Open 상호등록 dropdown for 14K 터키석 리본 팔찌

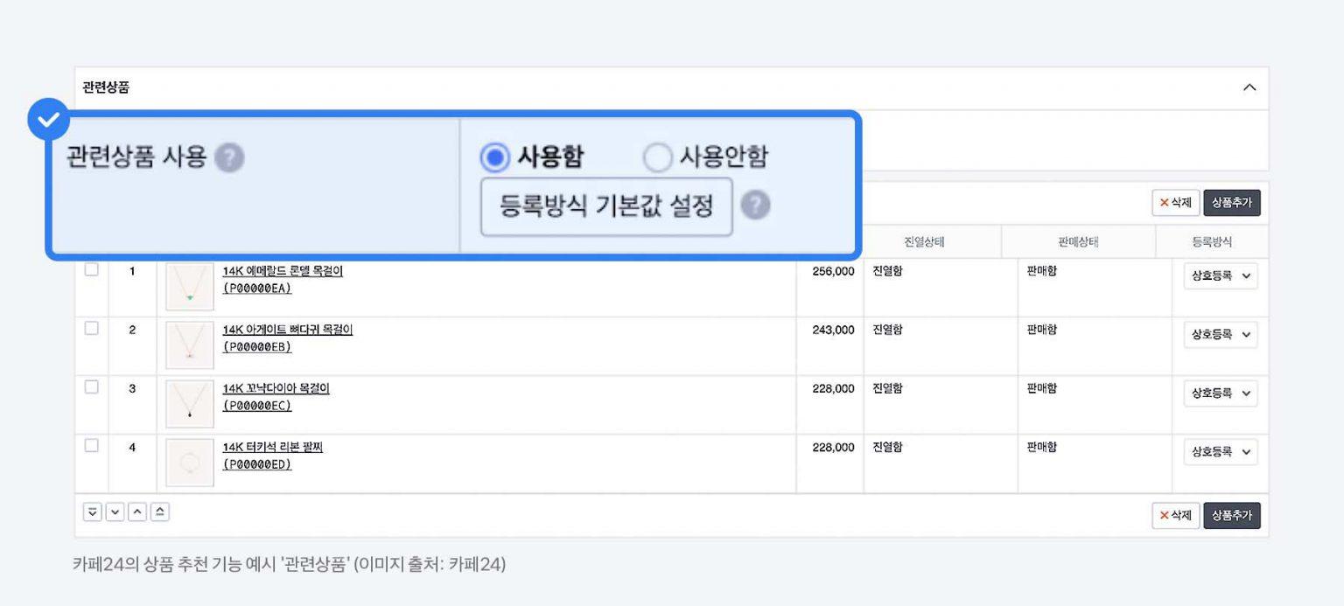(x=1221, y=452)
